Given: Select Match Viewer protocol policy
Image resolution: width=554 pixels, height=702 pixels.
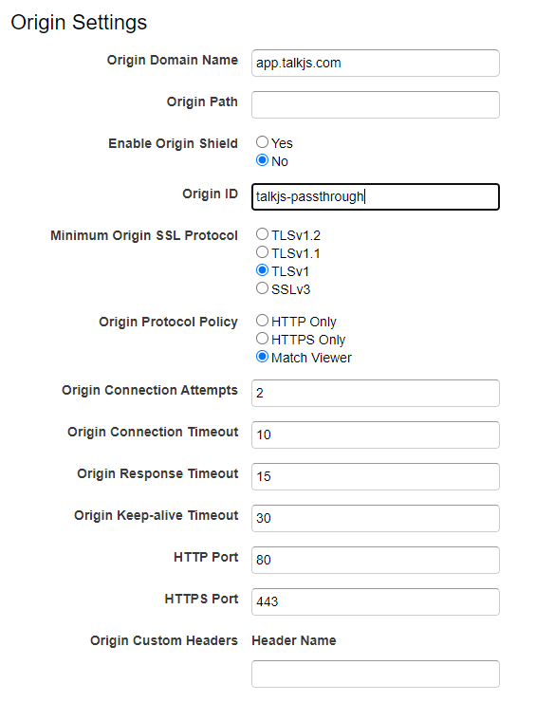Looking at the screenshot, I should click(x=262, y=357).
